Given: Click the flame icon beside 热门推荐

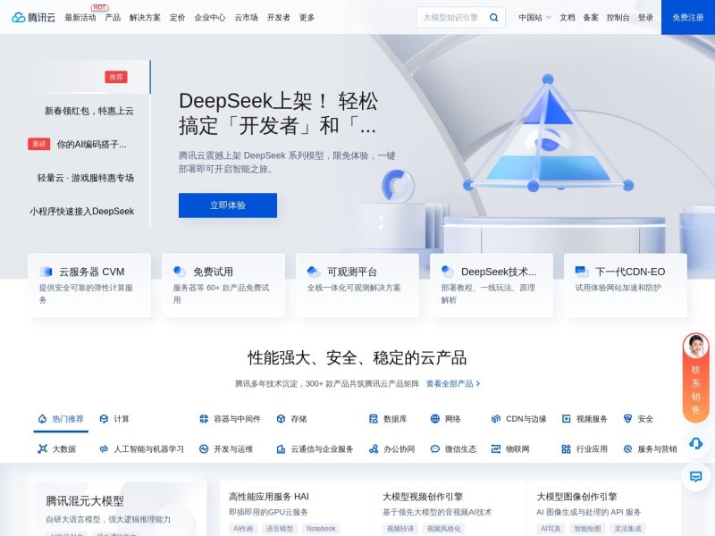Looking at the screenshot, I should tap(42, 419).
